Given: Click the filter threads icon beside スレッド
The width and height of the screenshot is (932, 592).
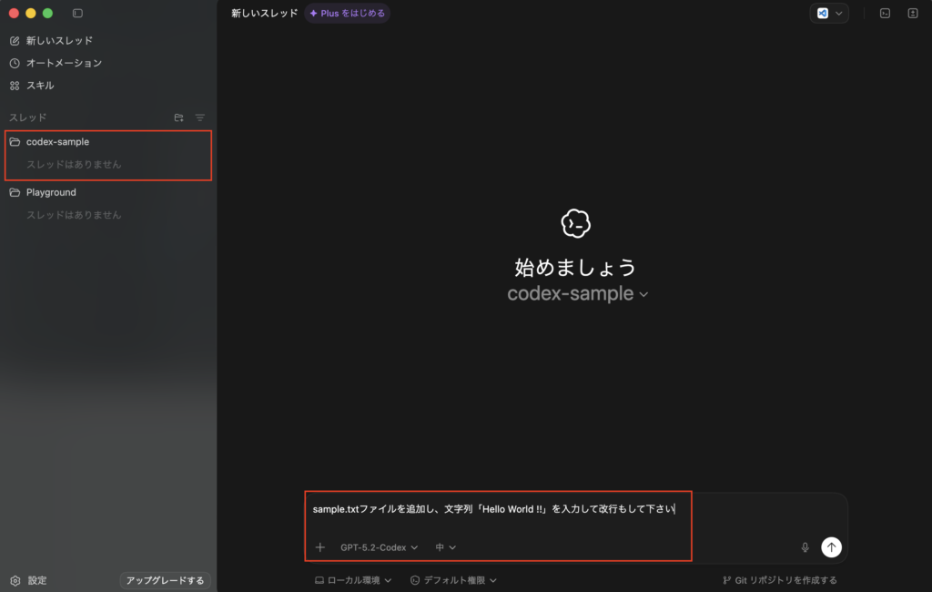Looking at the screenshot, I should (200, 117).
